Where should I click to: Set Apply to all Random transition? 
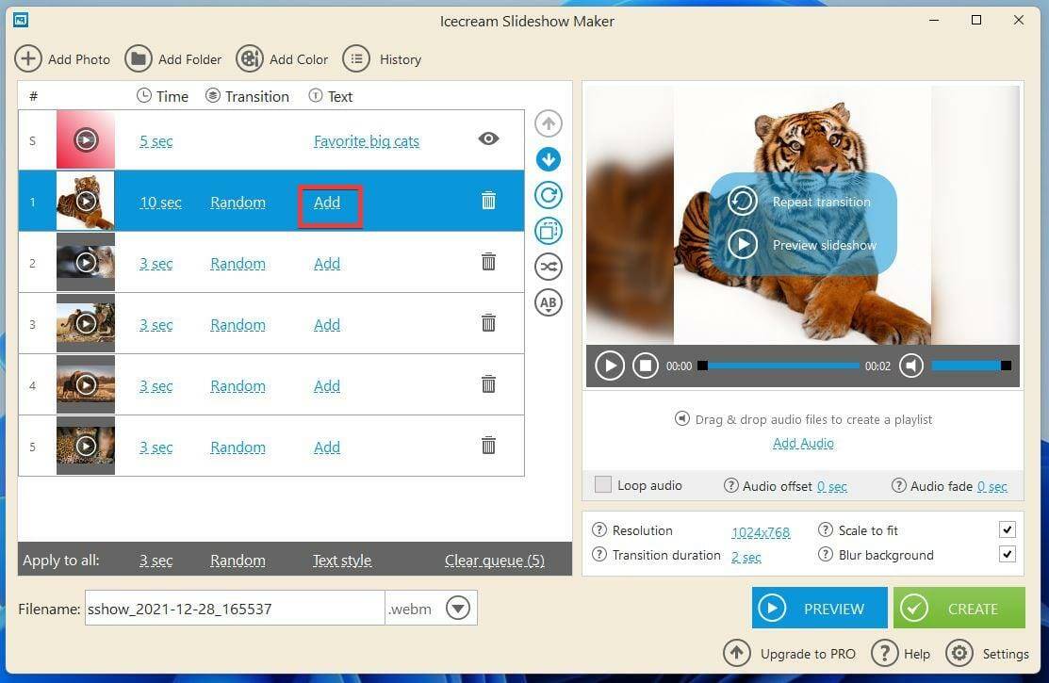click(238, 561)
